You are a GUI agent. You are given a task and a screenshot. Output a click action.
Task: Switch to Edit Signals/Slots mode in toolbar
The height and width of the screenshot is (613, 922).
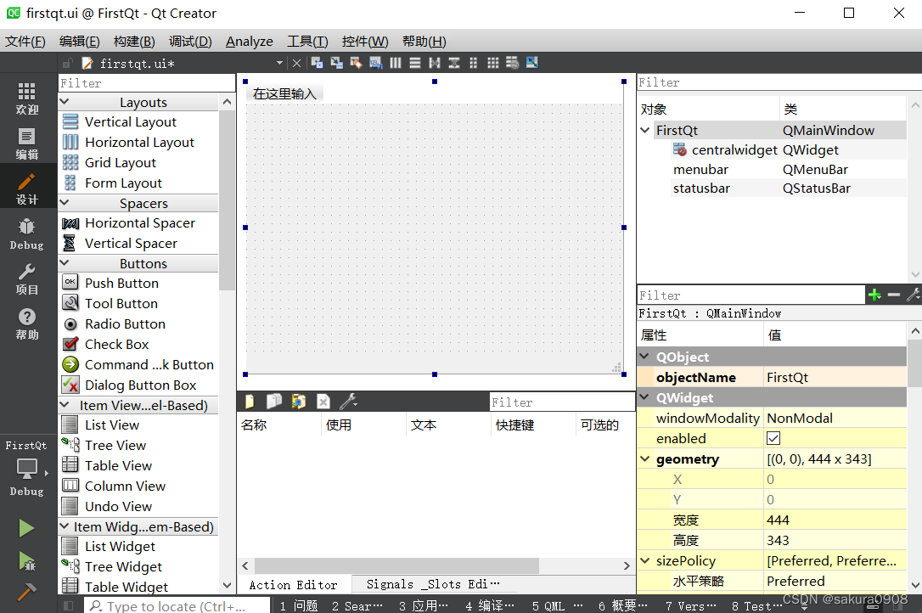pyautogui.click(x=337, y=63)
